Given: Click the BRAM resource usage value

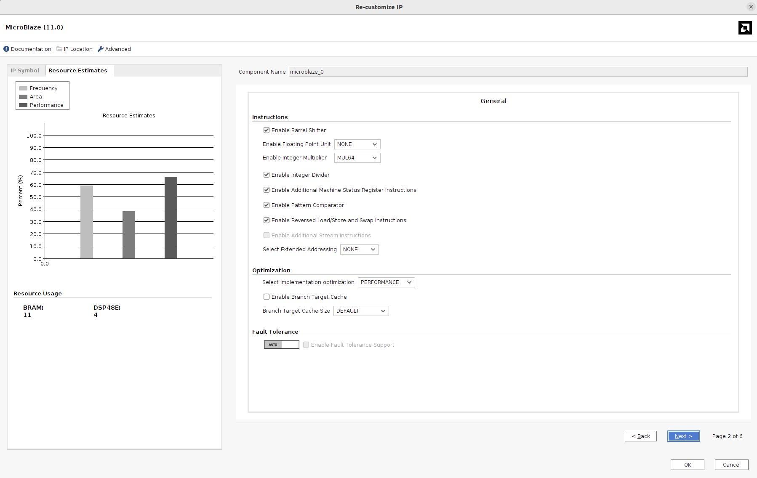Looking at the screenshot, I should (x=27, y=315).
